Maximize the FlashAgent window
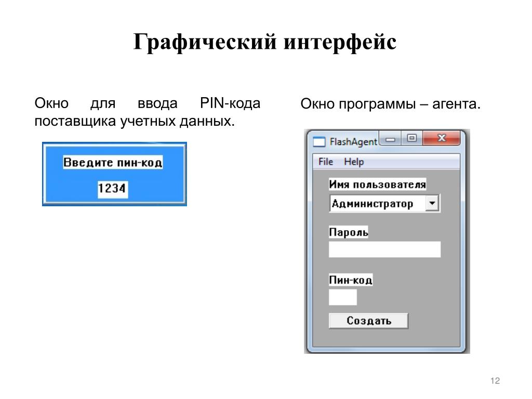532x399 pixels. 412,138
